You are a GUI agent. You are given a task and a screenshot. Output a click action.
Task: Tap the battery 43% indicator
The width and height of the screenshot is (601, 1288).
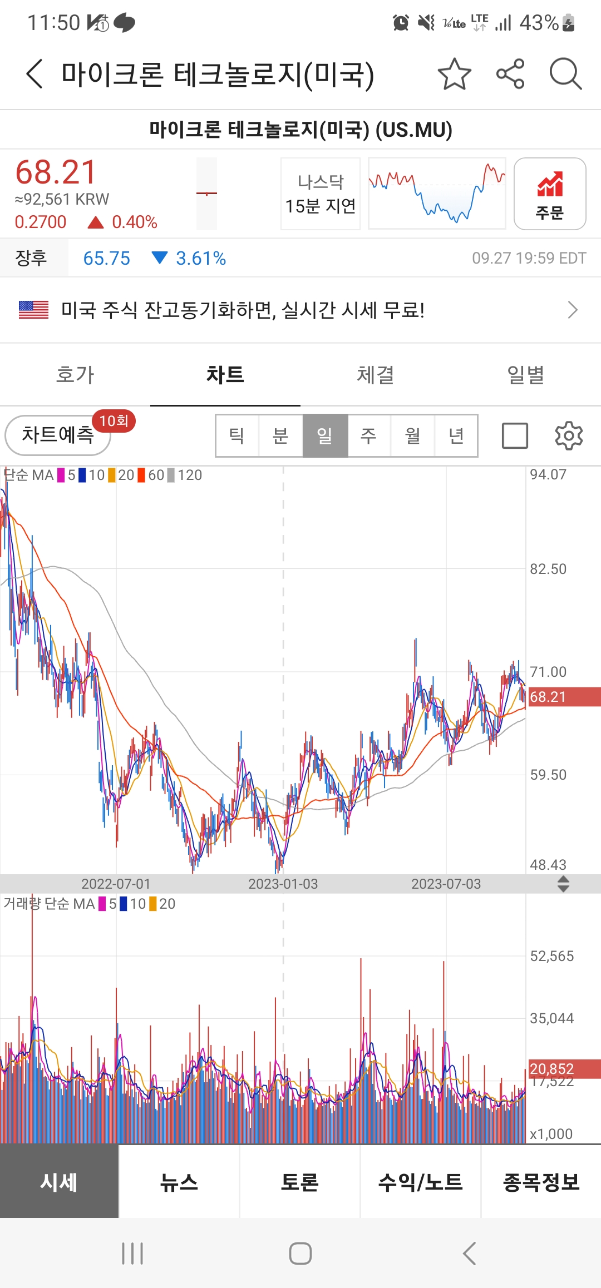pyautogui.click(x=546, y=23)
